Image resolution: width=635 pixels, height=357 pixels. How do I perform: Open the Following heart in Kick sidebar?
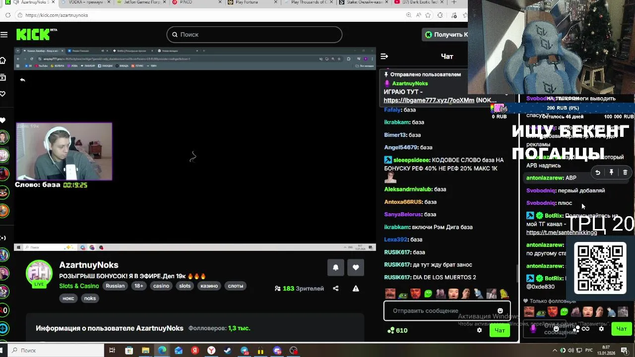pyautogui.click(x=3, y=94)
